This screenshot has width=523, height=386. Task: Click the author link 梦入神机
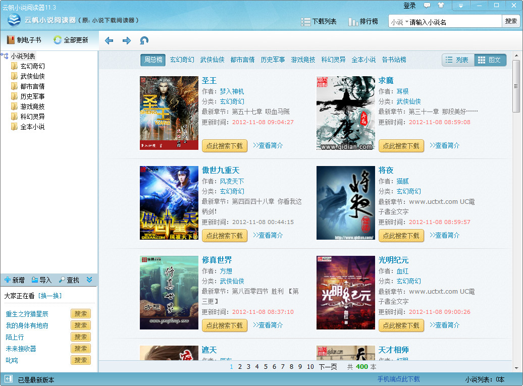click(x=232, y=91)
